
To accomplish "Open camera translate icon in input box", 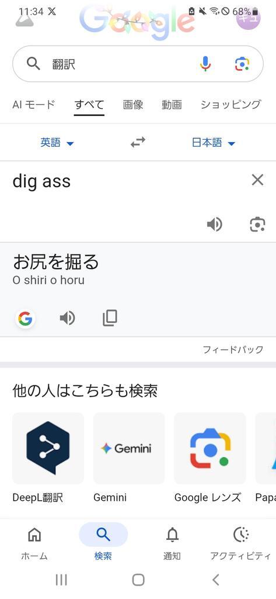I will pyautogui.click(x=257, y=224).
